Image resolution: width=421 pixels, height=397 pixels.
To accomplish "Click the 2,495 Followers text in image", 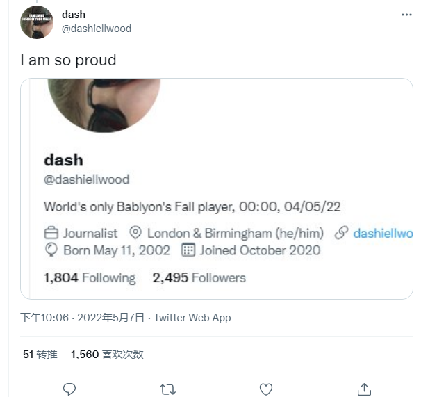I will (x=199, y=277).
